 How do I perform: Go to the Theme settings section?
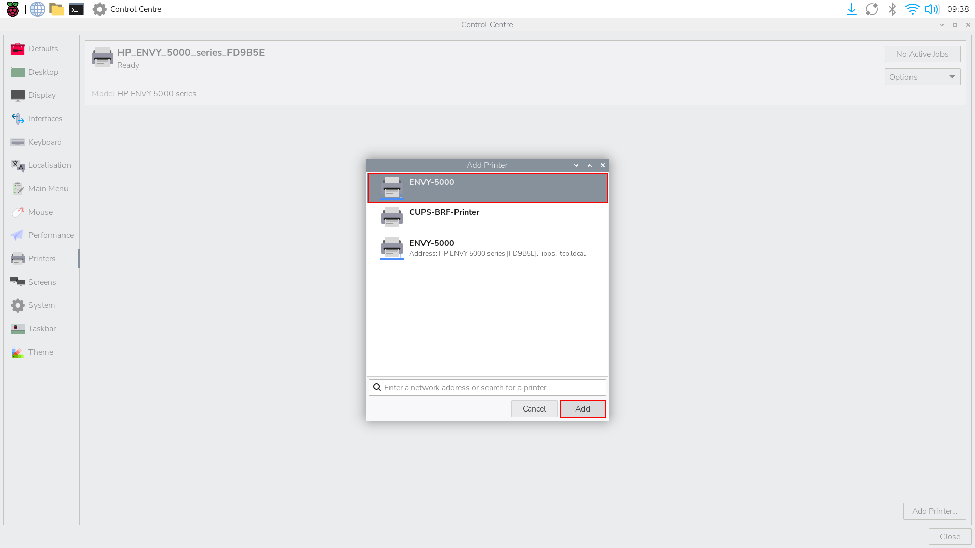(x=42, y=352)
